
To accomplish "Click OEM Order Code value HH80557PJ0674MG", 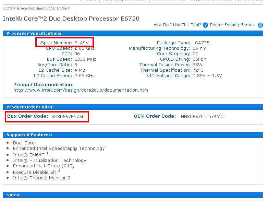I will [202, 117].
